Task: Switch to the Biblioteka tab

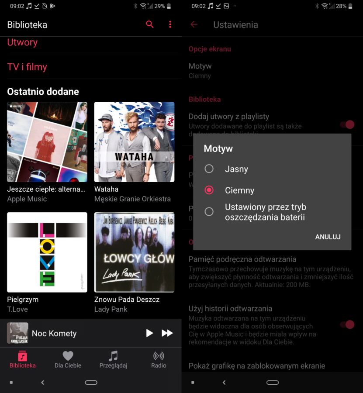Action: 23,360
